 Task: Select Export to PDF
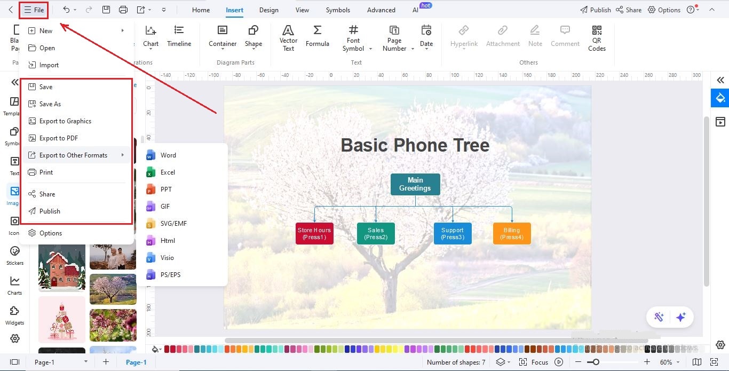pos(76,138)
